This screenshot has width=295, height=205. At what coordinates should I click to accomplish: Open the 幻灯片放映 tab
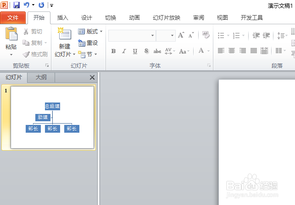coord(167,18)
